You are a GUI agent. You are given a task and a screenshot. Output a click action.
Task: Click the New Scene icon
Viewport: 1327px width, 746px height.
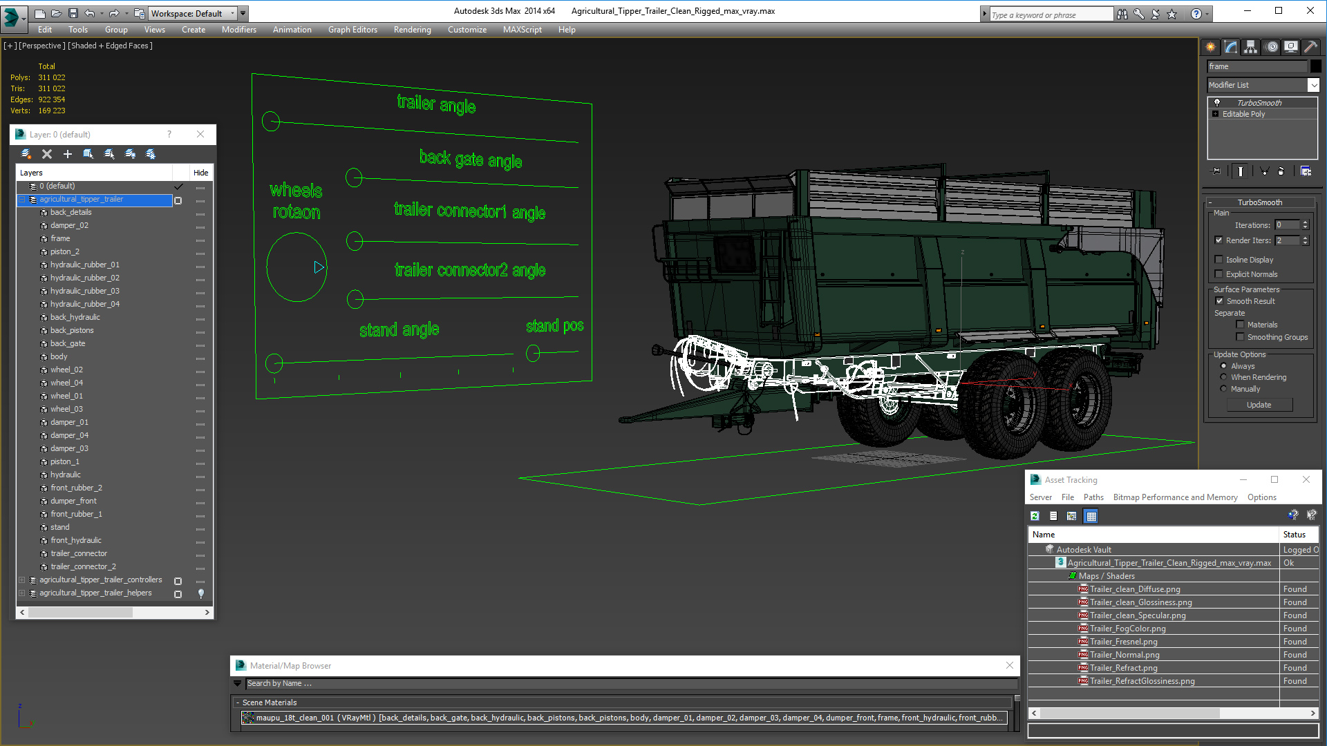(x=39, y=13)
